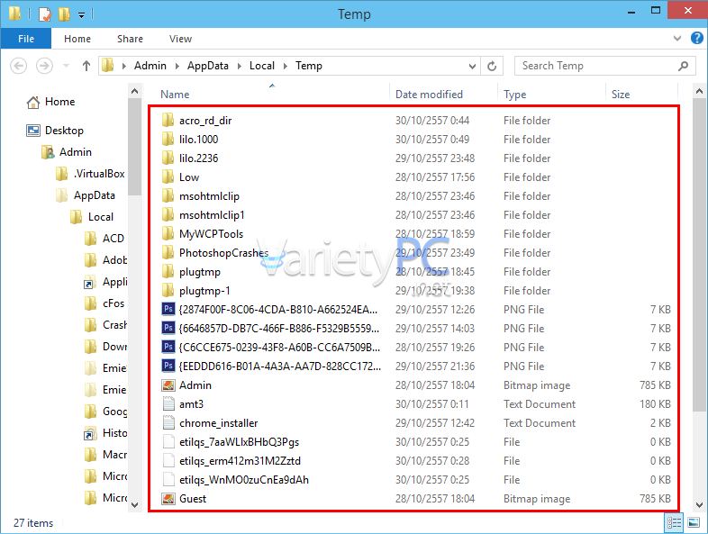
Task: Select the msohtmlclip1 folder
Action: 203,215
